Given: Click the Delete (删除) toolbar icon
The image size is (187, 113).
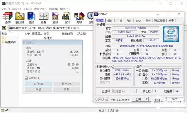Looking at the screenshot, I should coord(55,16).
